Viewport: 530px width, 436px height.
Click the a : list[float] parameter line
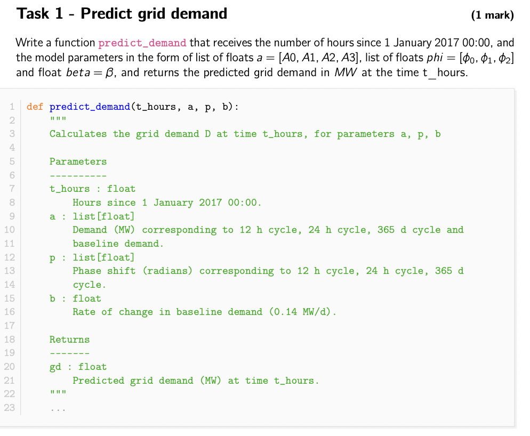pyautogui.click(x=92, y=216)
